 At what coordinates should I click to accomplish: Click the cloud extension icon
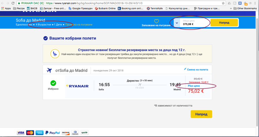point(229,3)
